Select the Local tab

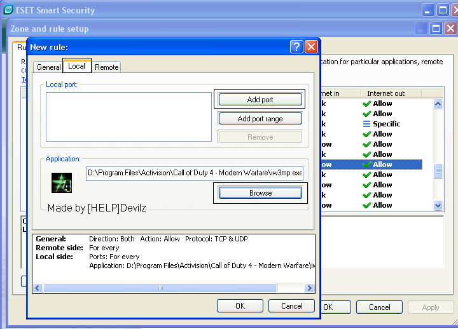click(77, 66)
